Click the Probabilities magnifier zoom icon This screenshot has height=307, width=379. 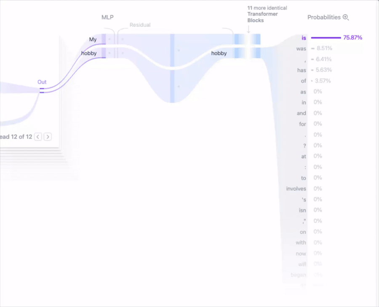[346, 17]
